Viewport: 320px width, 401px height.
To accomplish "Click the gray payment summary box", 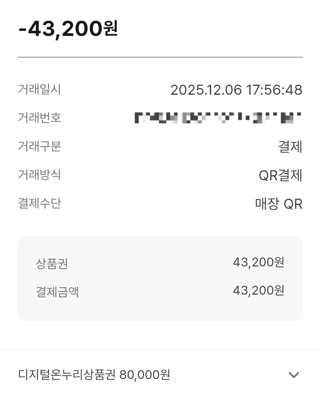I will 160,309.
